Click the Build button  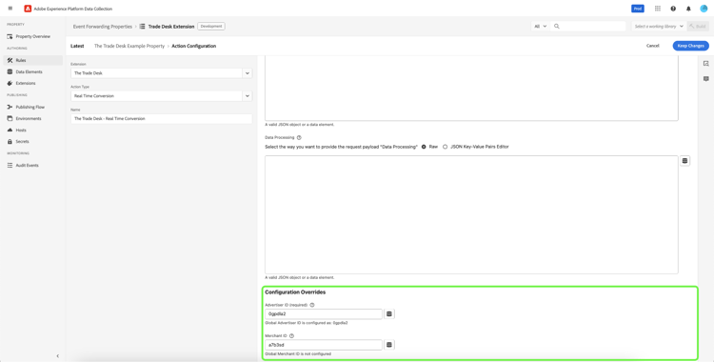tap(698, 27)
